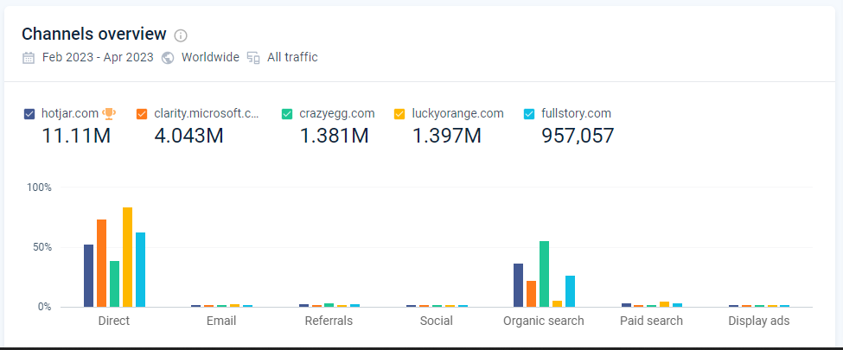
Task: Click the Social axis label
Action: click(x=437, y=321)
